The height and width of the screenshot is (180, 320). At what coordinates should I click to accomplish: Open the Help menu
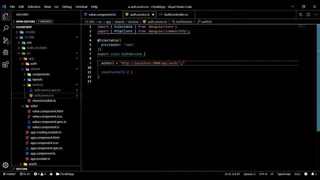tap(94, 6)
